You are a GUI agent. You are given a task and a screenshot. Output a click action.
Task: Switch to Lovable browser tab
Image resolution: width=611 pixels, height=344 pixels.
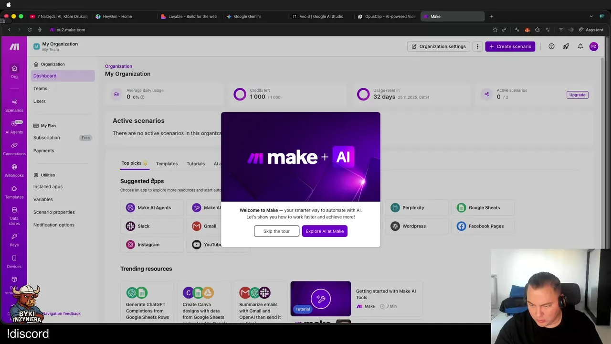pyautogui.click(x=189, y=16)
